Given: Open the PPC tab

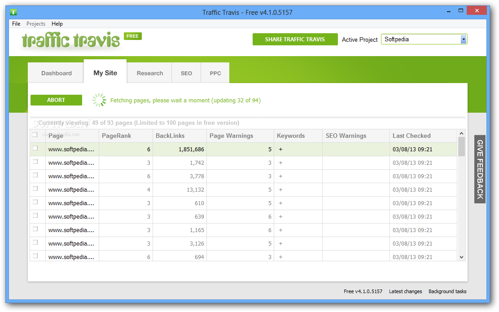Looking at the screenshot, I should point(215,73).
